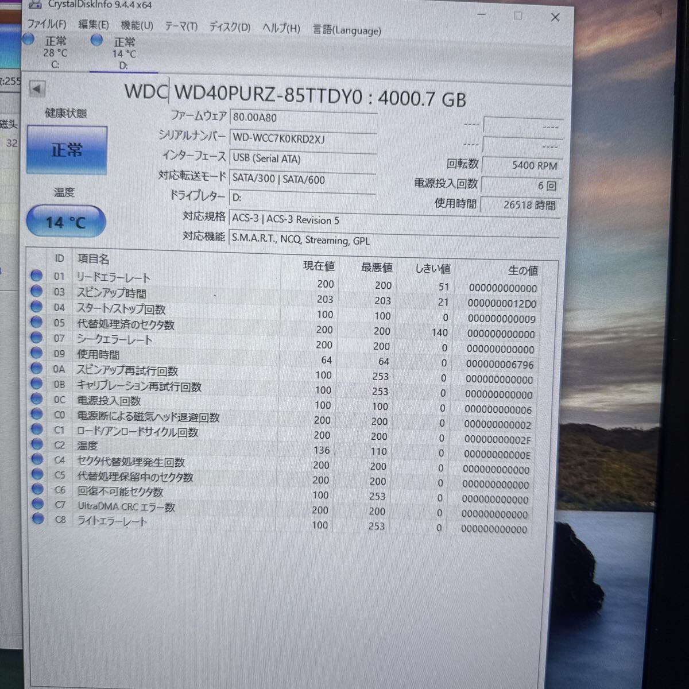Click the status icon for 代替処理済のセクタ数 row
Viewport: 689px width, 689px height.
[37, 322]
